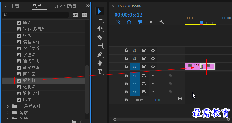Toggle linked selection in timeline
Screen dimensions: 232x123
coord(140,22)
